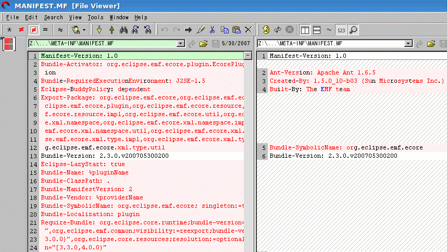Click the Copy to Other Side arrow
Screen dimensions: 447x252
(188, 30)
